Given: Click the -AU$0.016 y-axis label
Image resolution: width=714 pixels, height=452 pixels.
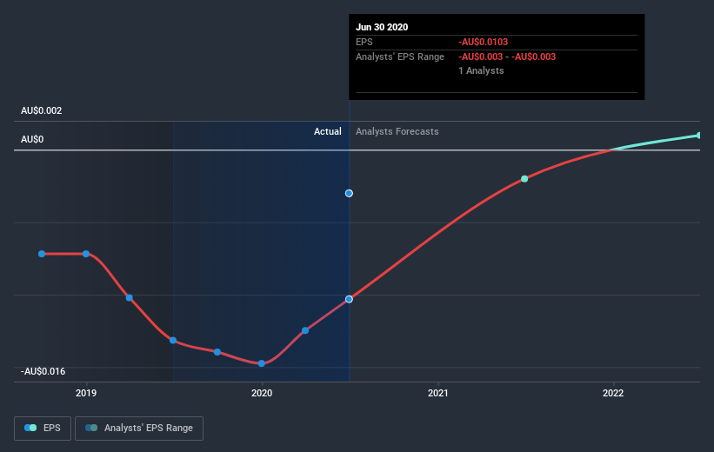Looking at the screenshot, I should [43, 371].
